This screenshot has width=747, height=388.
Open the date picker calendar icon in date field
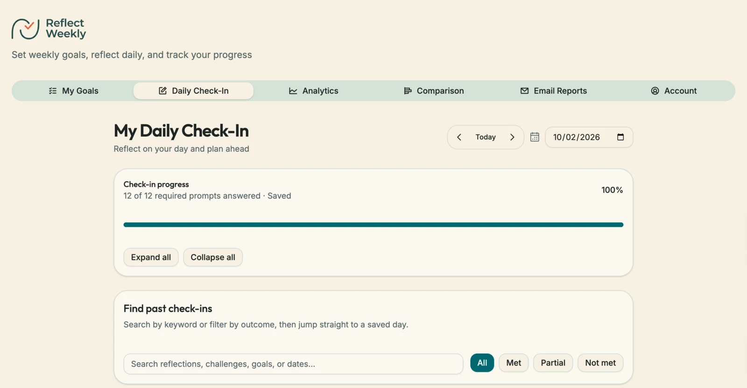620,137
